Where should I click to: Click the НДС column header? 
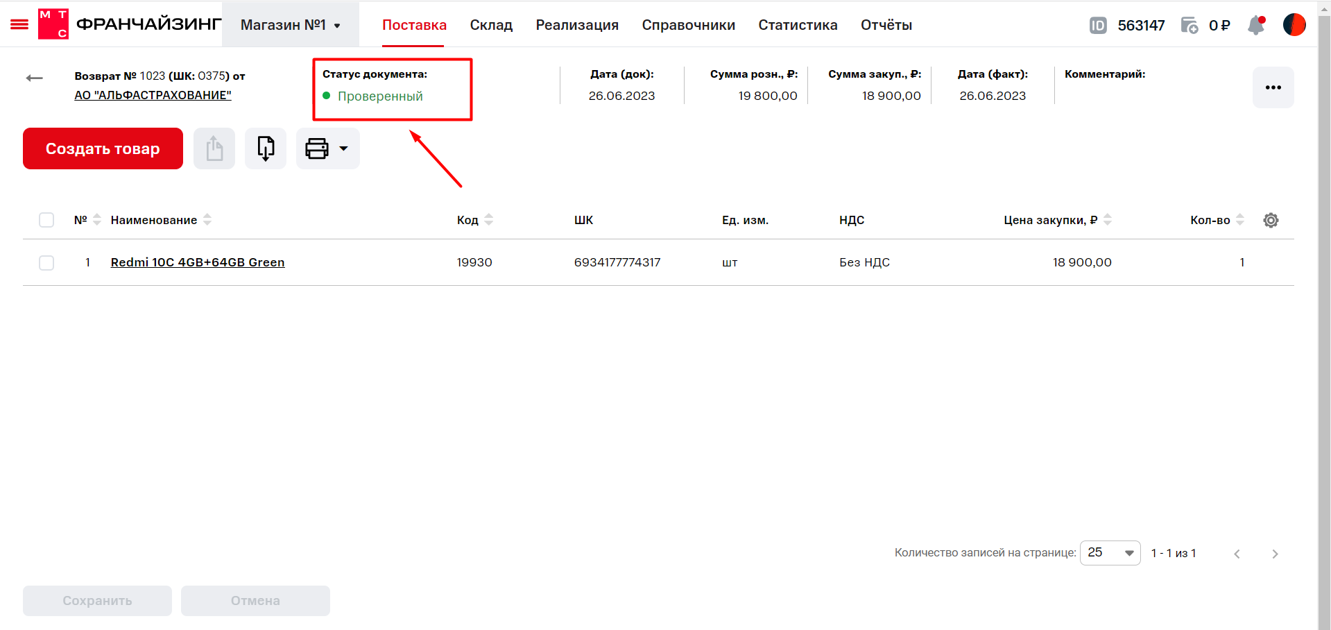pos(852,220)
